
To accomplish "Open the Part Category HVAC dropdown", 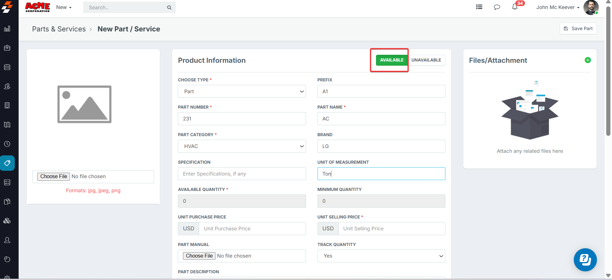I will tap(242, 146).
